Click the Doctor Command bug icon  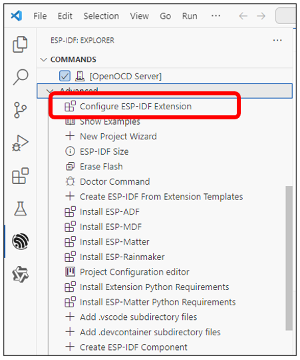70,181
